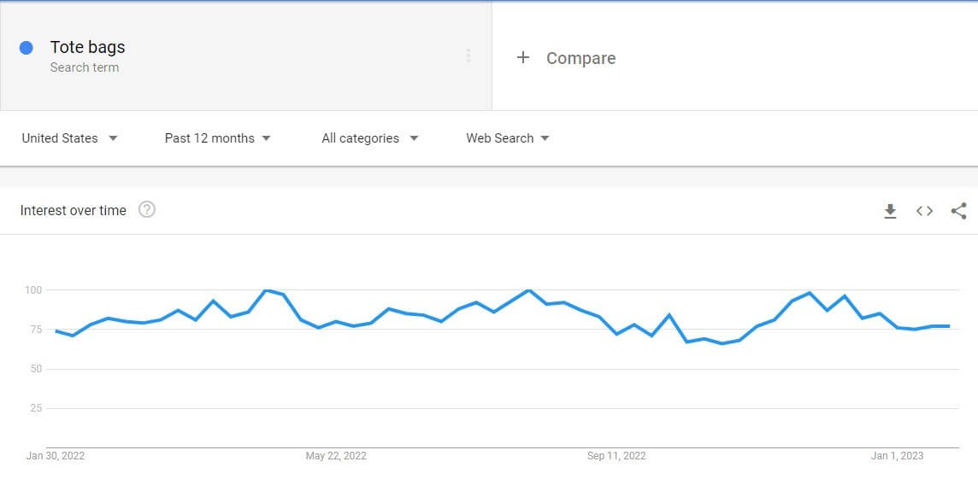This screenshot has height=491, width=978.
Task: Open the Web Search type dropdown
Action: (508, 138)
